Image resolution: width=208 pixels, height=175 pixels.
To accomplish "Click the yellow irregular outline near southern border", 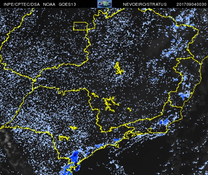I will click(x=64, y=138).
